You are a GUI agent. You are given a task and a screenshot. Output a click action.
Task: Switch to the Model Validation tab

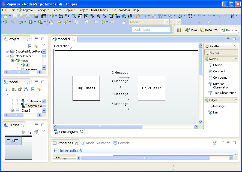click(96, 143)
